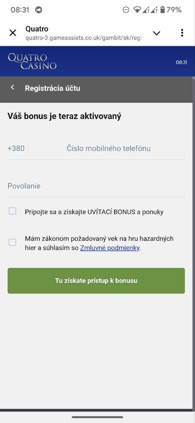195x423 pixels.
Task: Open the browser three-dot overflow menu
Action: click(x=182, y=33)
